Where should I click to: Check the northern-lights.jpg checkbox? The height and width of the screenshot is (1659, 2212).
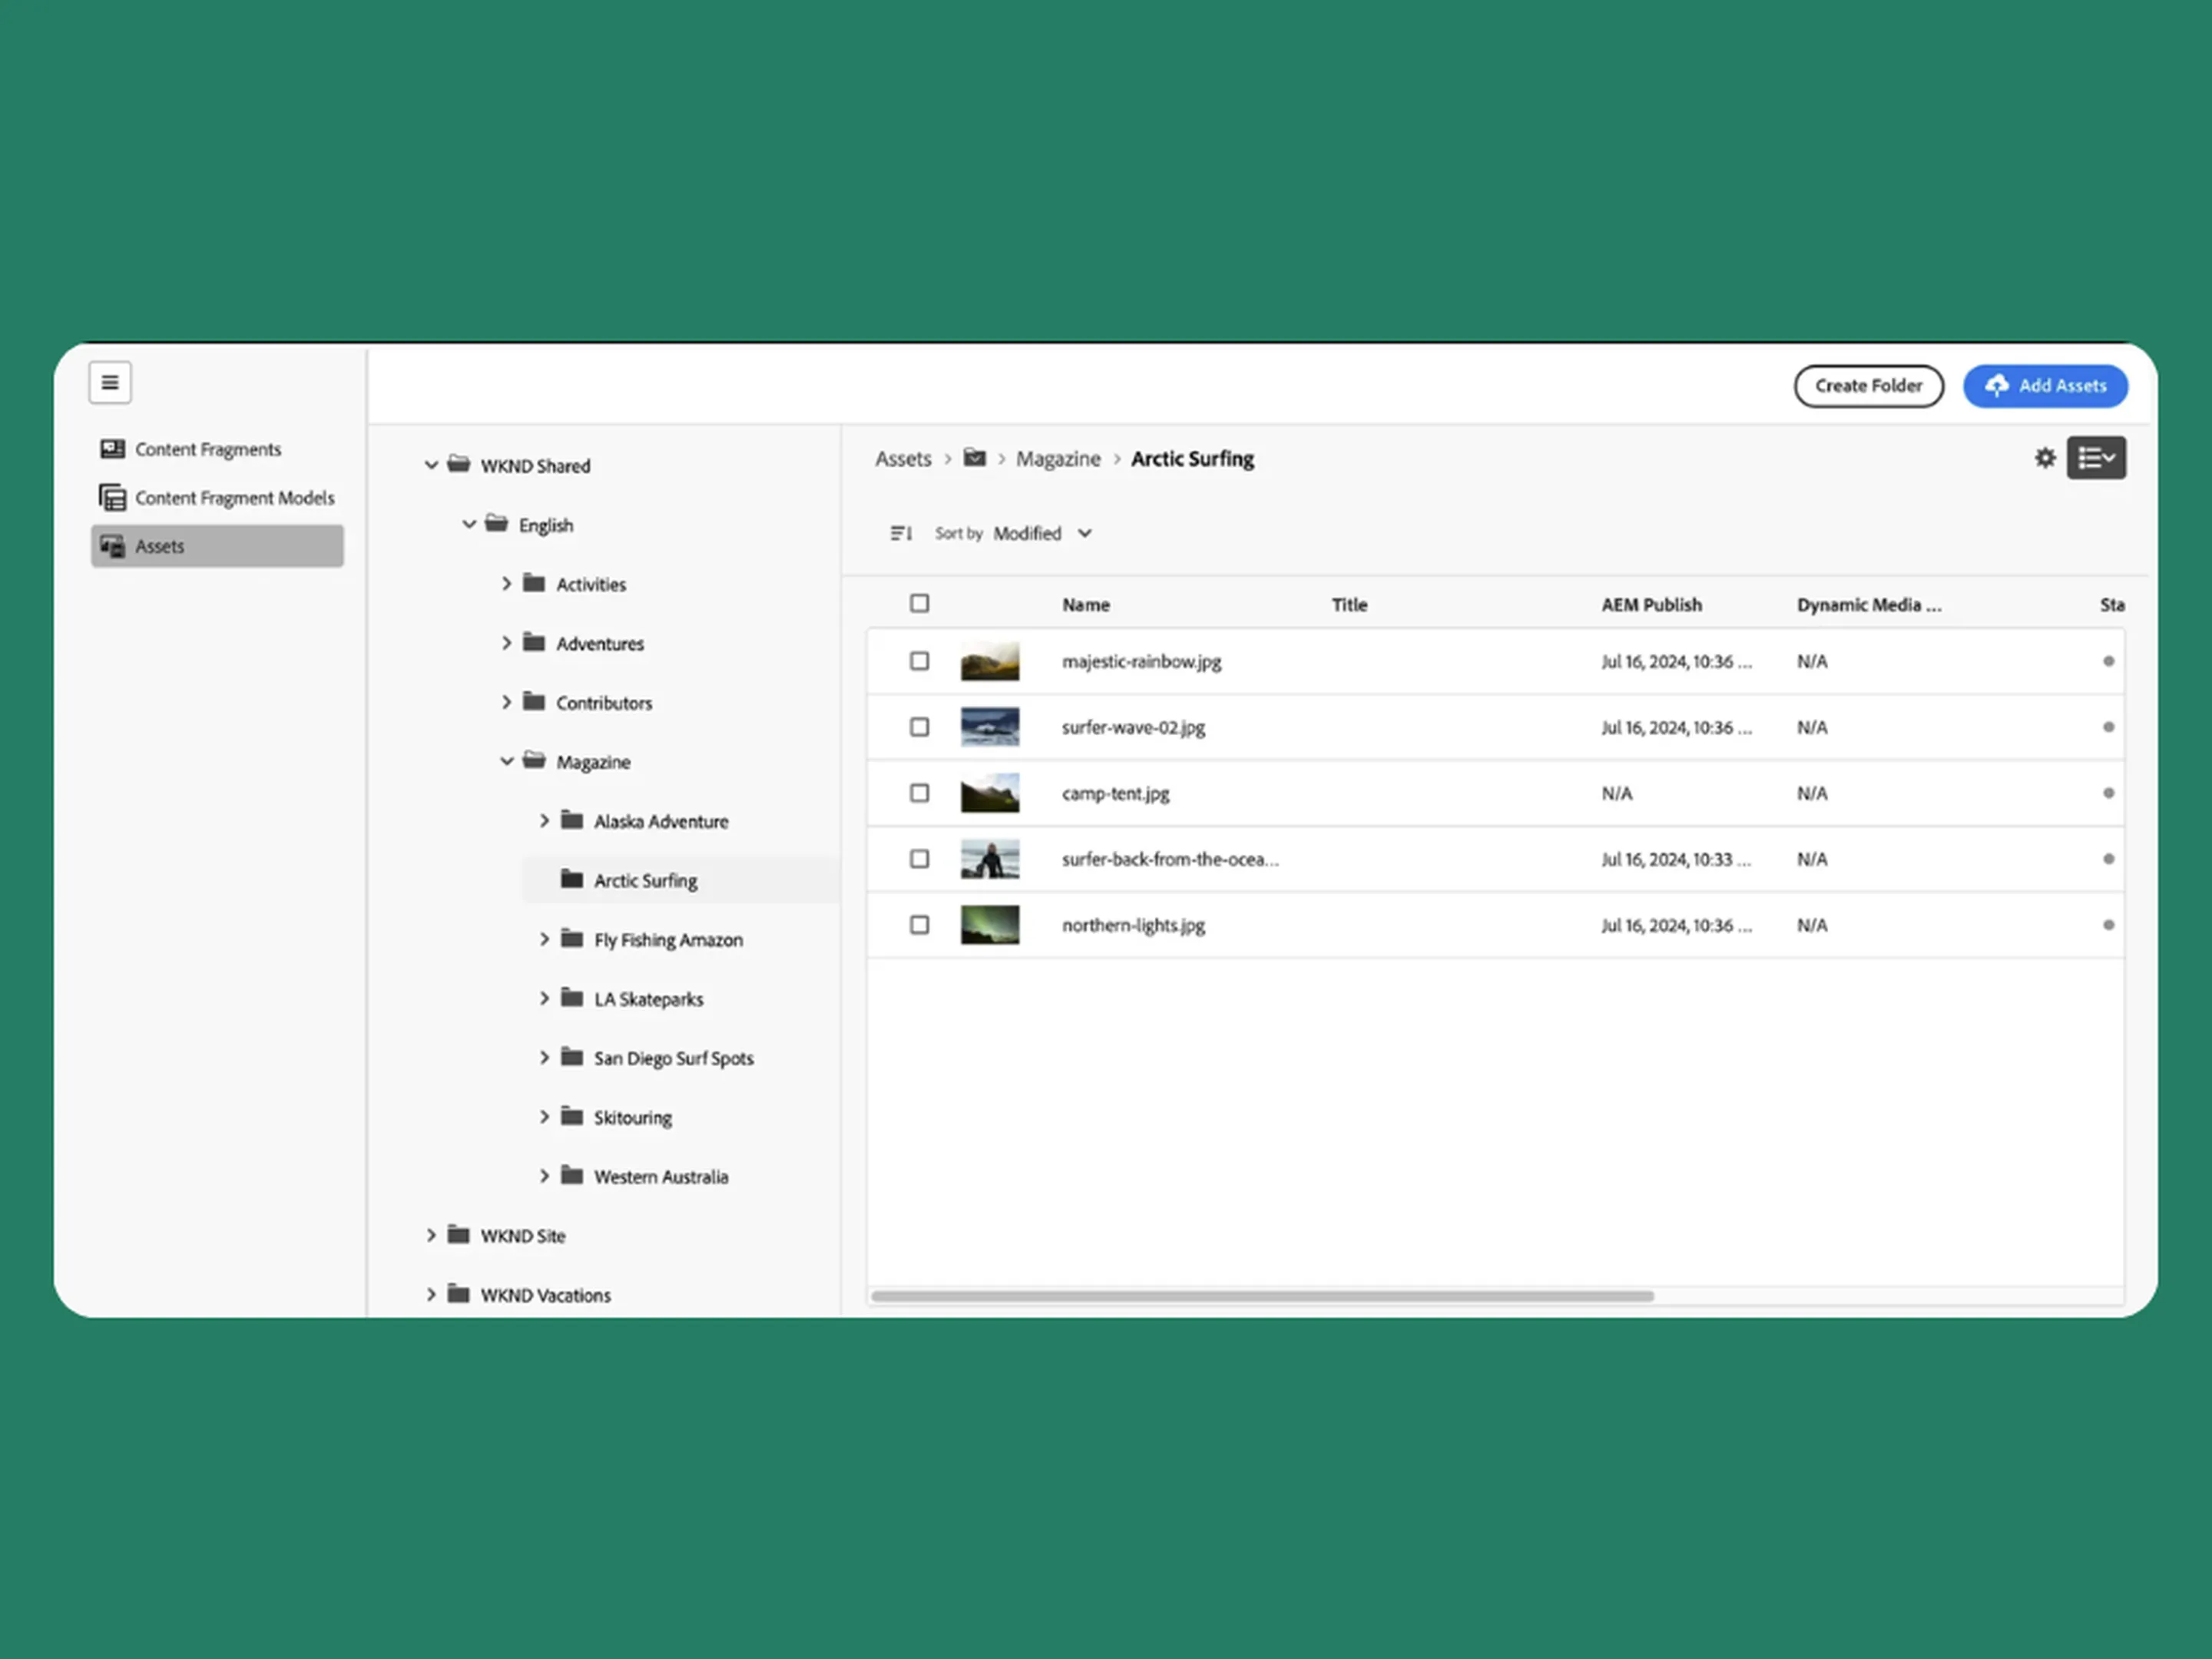pyautogui.click(x=919, y=925)
